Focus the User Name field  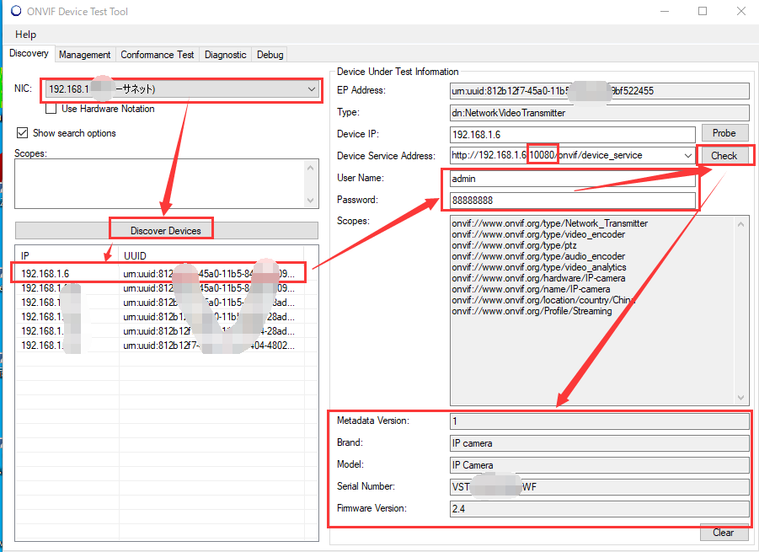(x=573, y=179)
